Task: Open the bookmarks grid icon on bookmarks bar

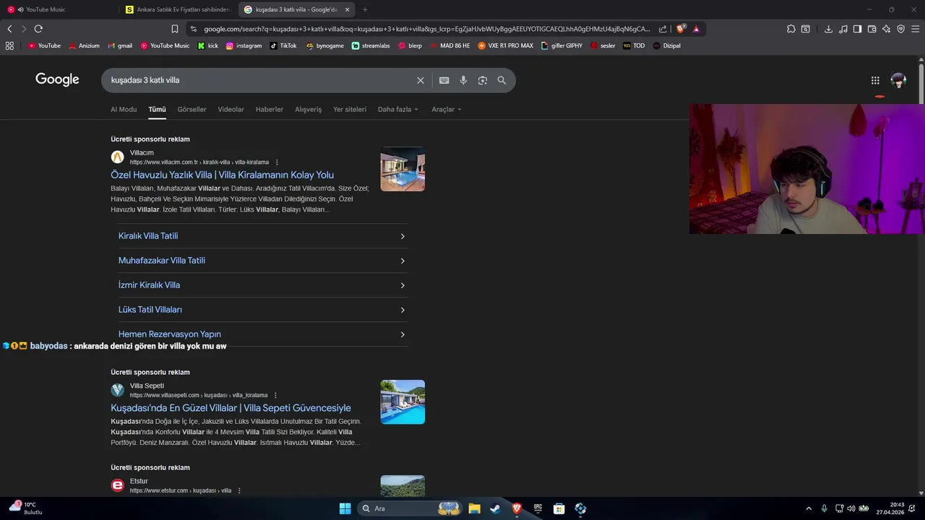Action: (x=9, y=45)
